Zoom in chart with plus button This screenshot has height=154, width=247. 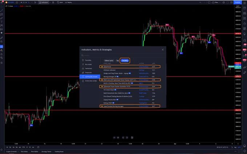click(x=118, y=137)
